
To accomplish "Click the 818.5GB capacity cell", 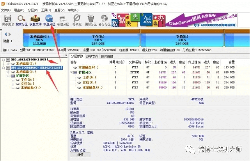I will (x=229, y=73).
